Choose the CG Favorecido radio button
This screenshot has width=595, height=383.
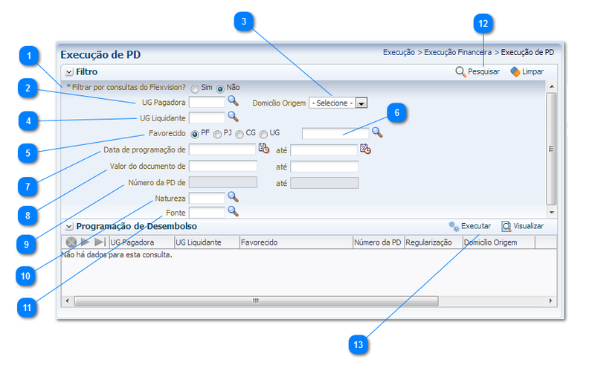(239, 134)
